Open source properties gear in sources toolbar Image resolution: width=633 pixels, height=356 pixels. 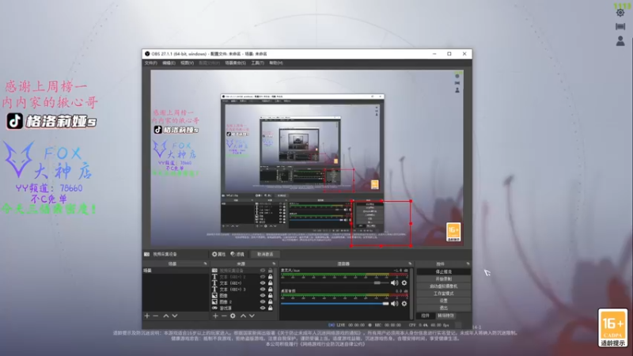[233, 316]
